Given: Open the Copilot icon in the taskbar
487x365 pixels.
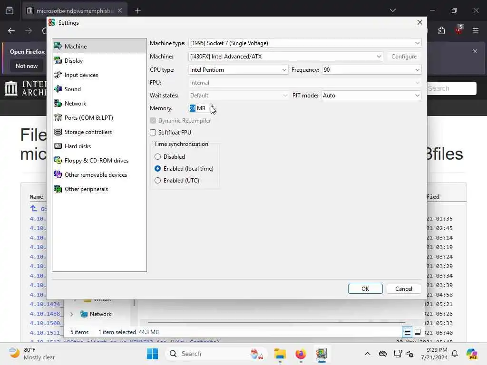Looking at the screenshot, I should (472, 354).
